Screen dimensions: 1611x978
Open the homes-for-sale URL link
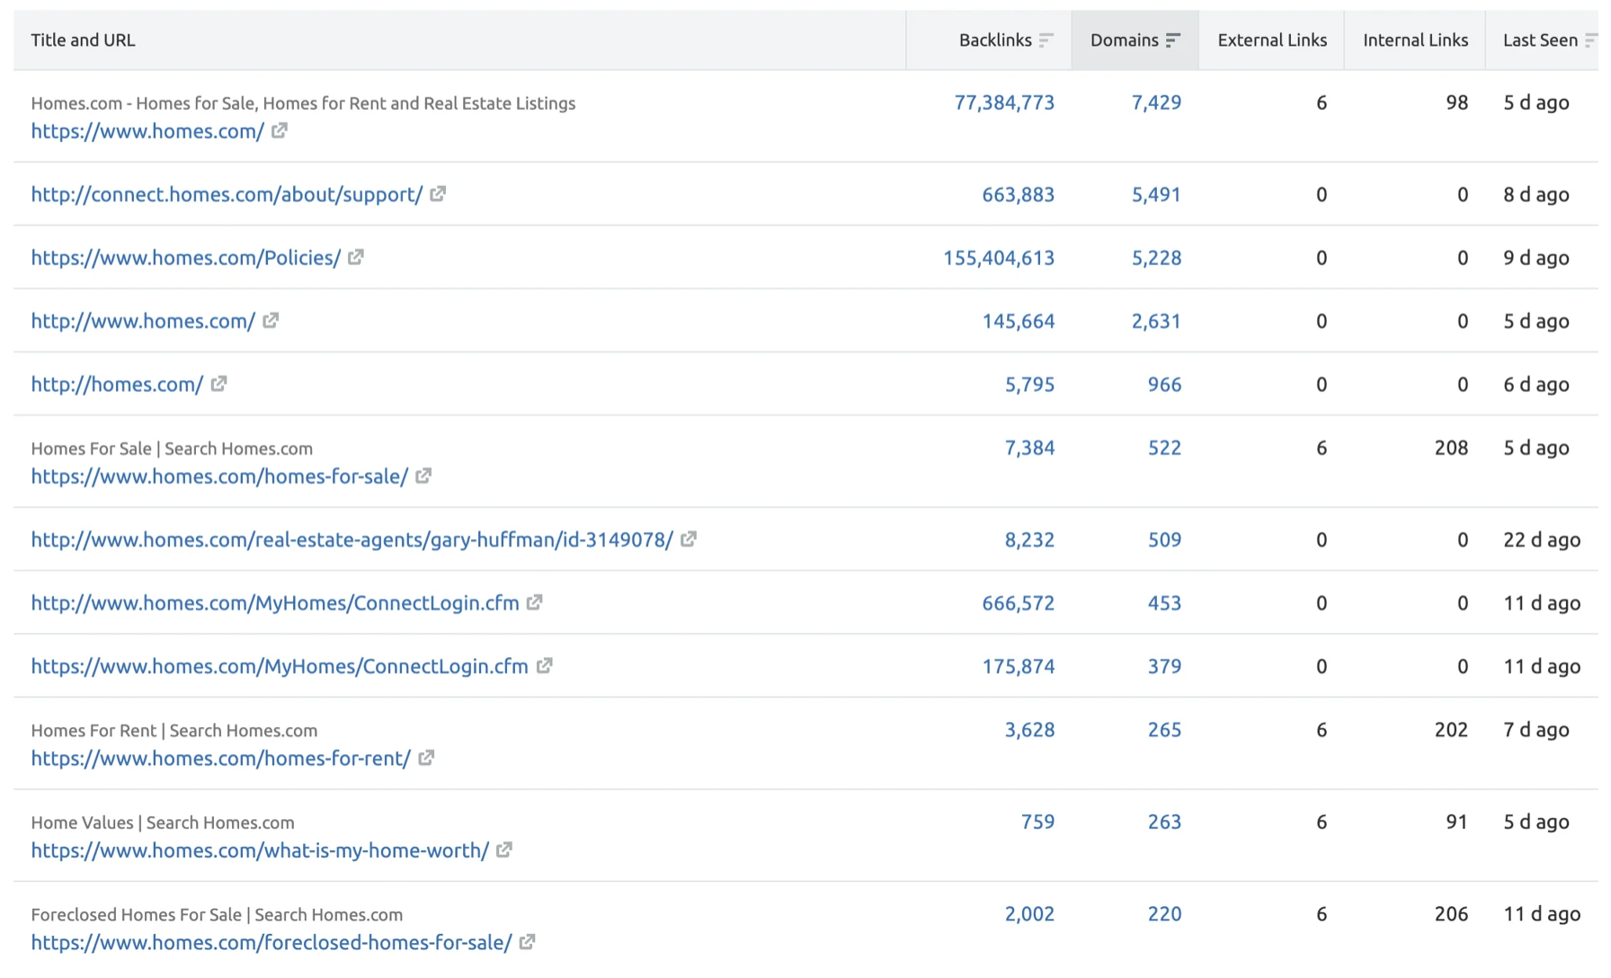pyautogui.click(x=219, y=476)
